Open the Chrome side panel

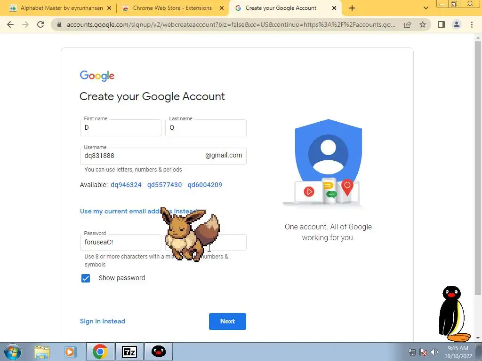pos(442,24)
